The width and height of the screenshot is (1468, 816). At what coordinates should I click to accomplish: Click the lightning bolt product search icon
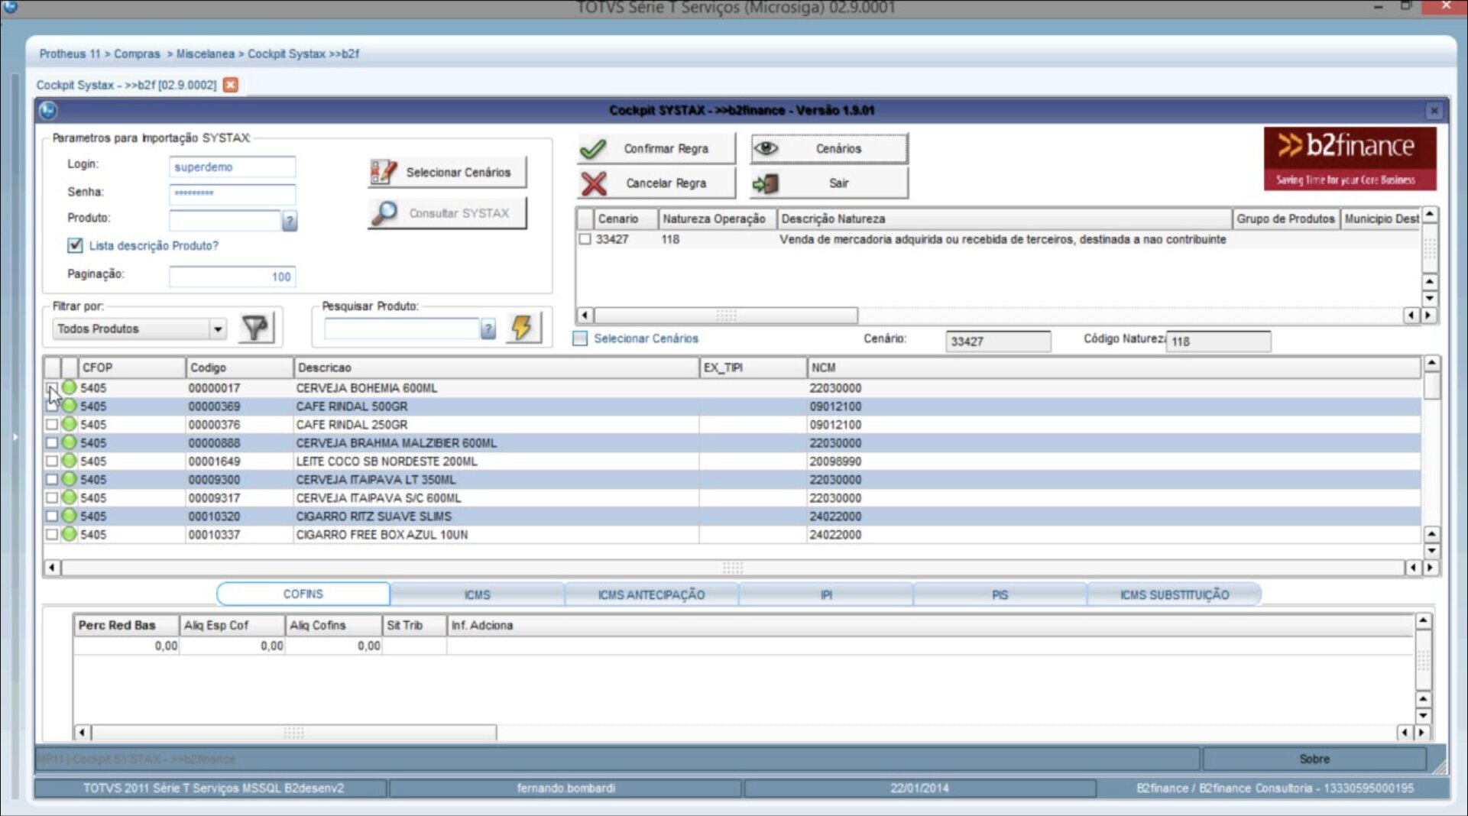coord(523,328)
